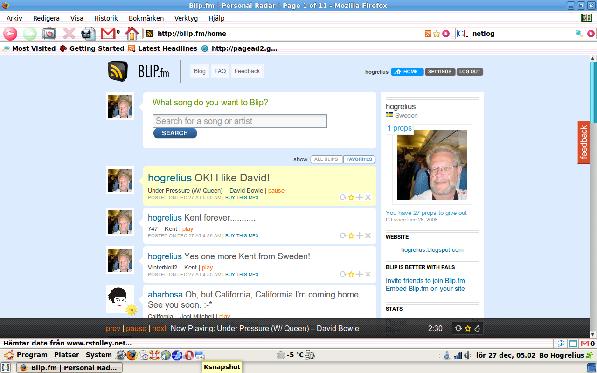The image size is (597, 373).
Task: Print the page with the printer icon
Action: coord(88,34)
